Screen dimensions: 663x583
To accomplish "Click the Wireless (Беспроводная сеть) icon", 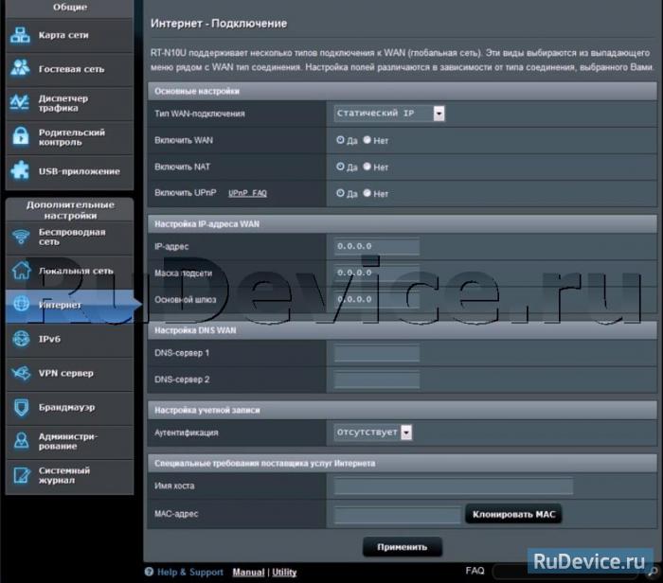I will pyautogui.click(x=21, y=237).
